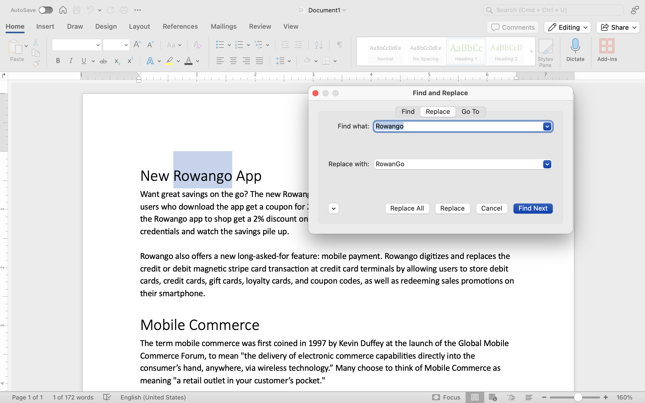Image resolution: width=645 pixels, height=403 pixels.
Task: Click Decrease Font Size icon
Action: click(151, 45)
